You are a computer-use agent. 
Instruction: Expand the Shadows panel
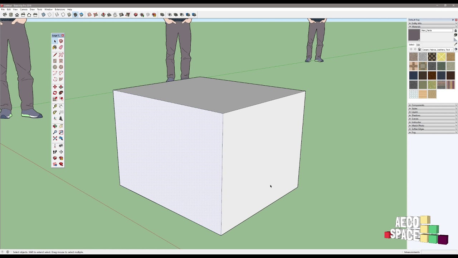[432, 115]
